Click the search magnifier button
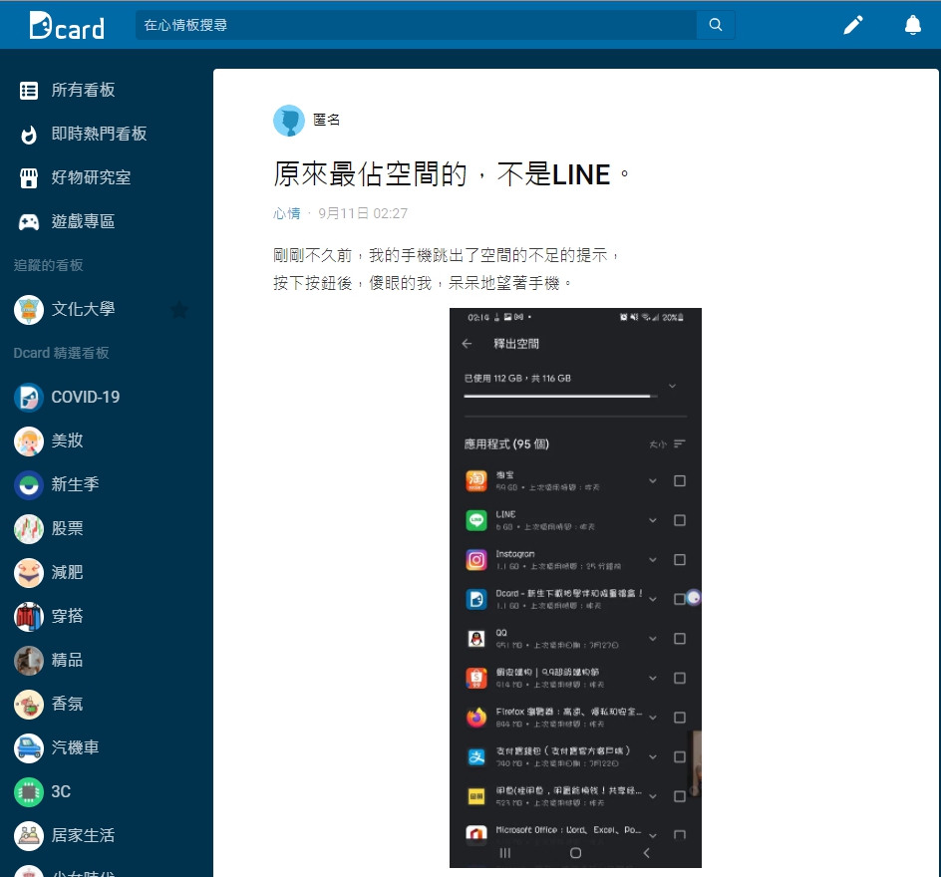This screenshot has width=941, height=877. (716, 25)
